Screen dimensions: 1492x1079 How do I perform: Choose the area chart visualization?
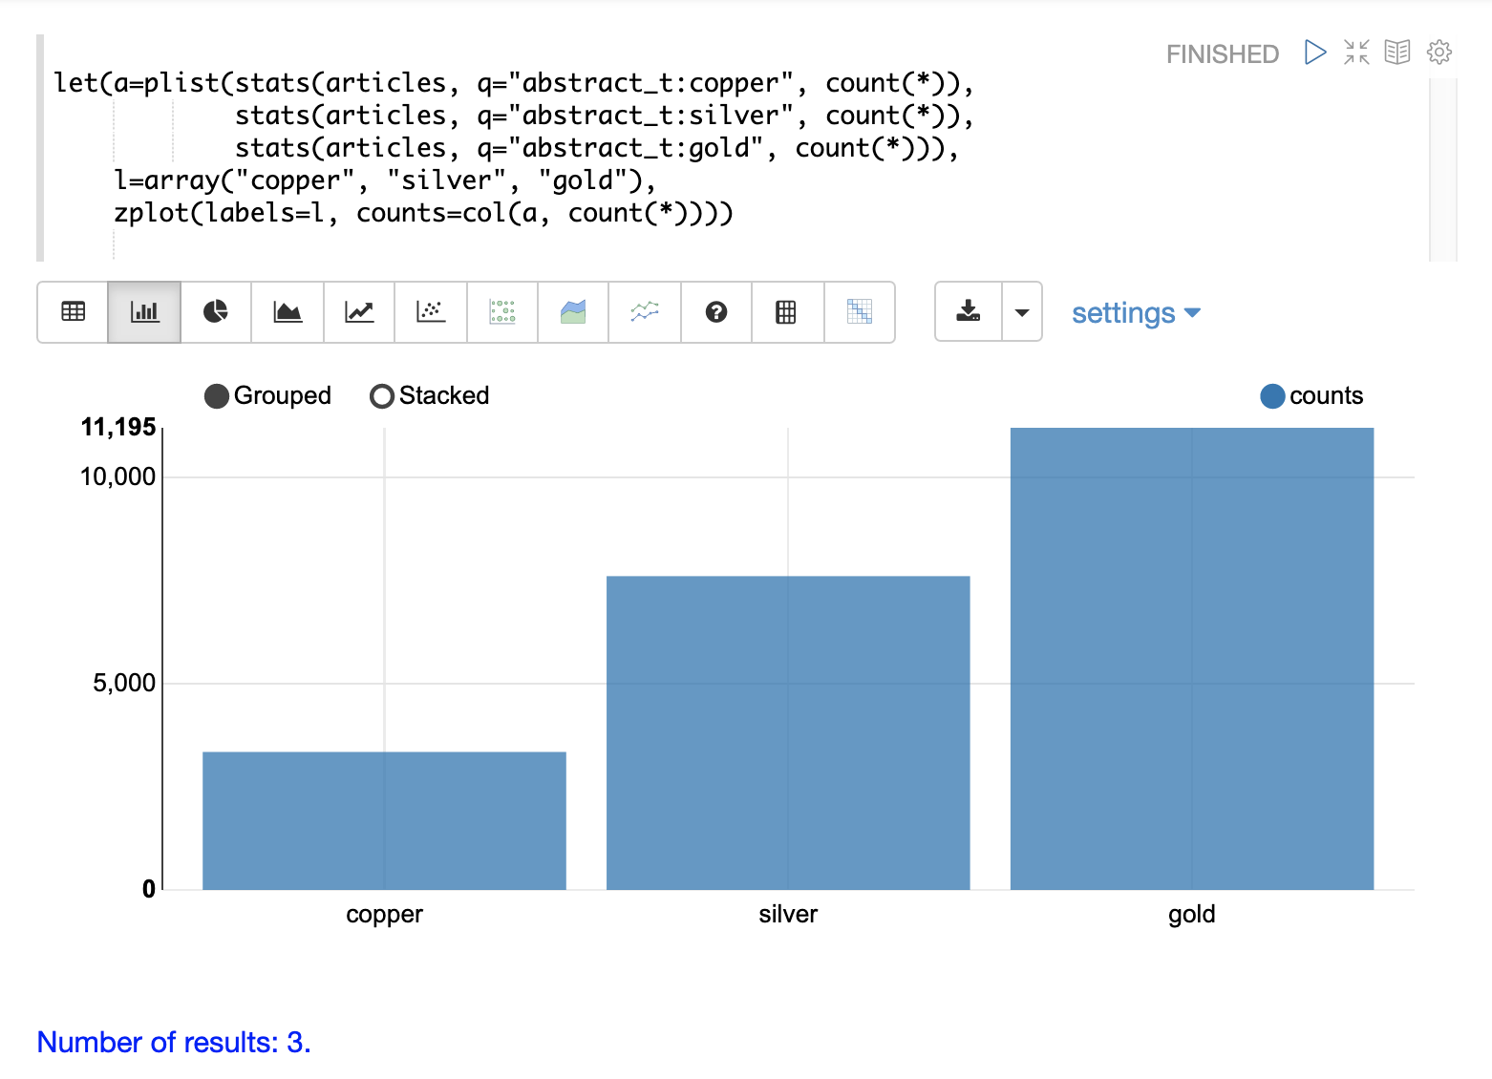288,312
